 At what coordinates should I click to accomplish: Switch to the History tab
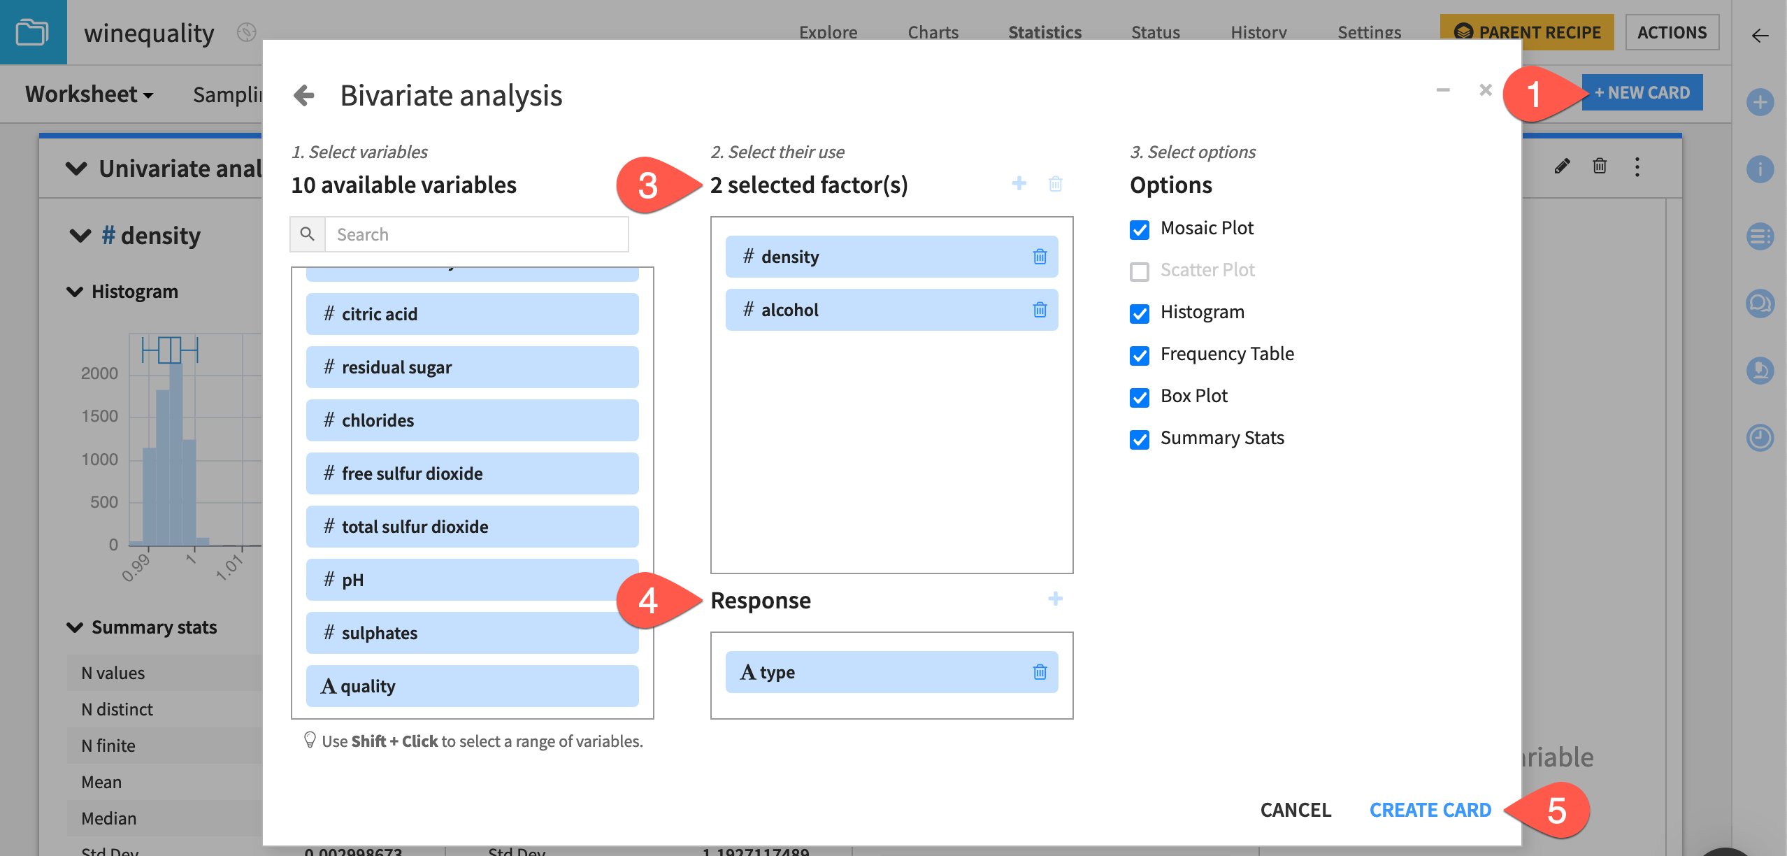point(1258,32)
